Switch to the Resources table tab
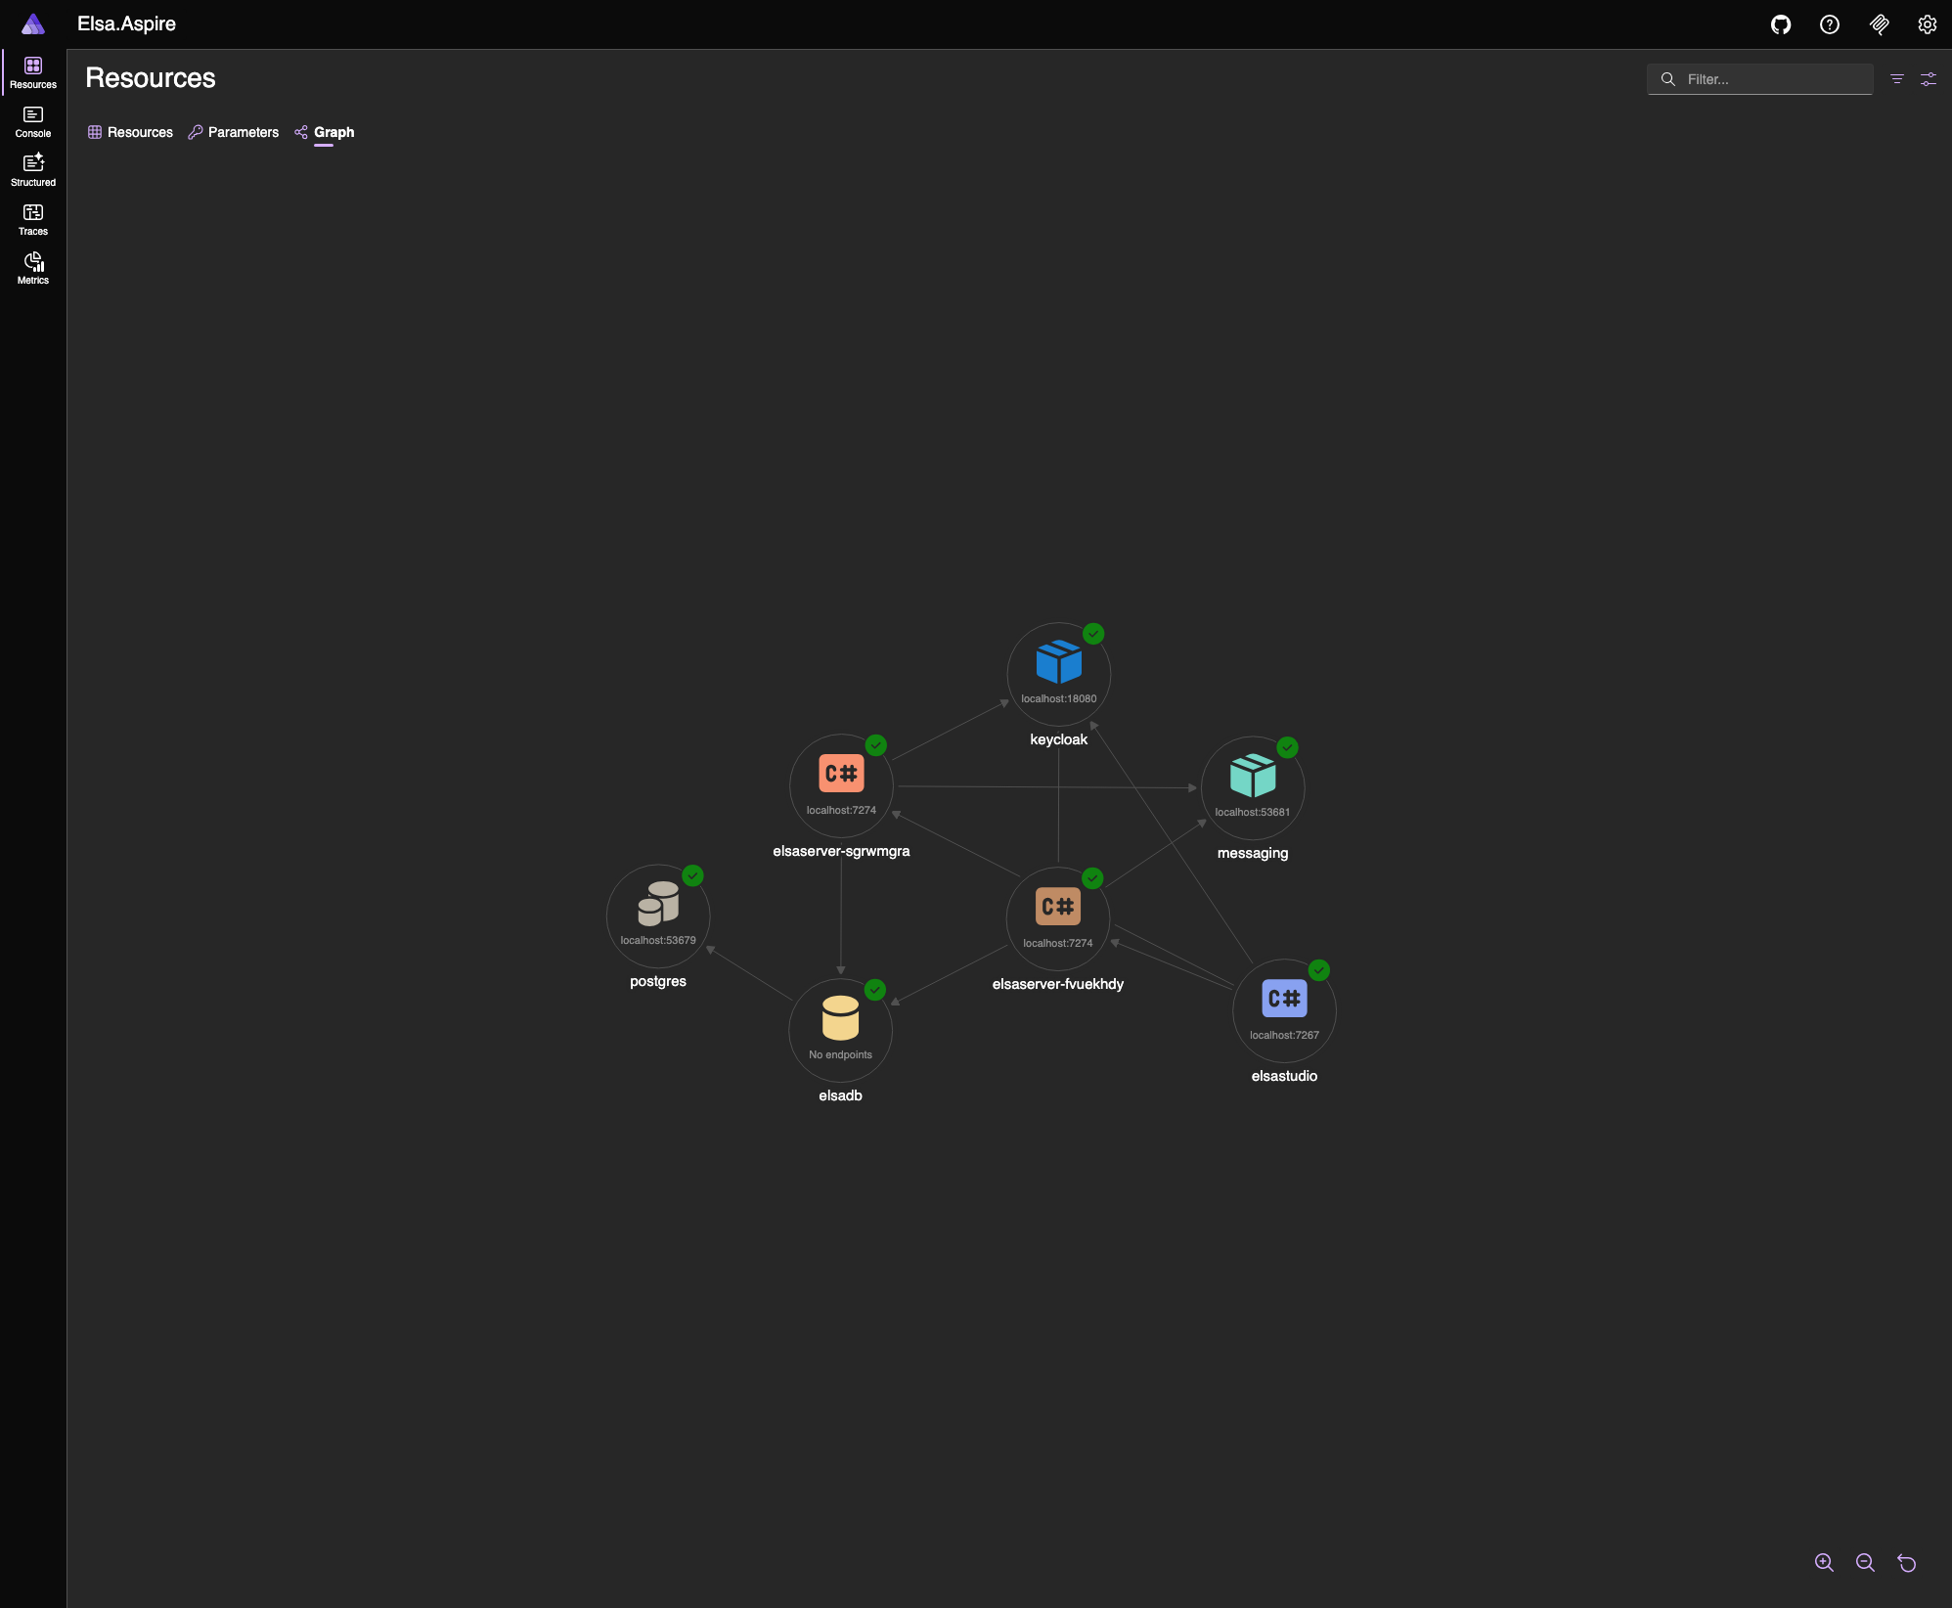Screen dimensions: 1952x1608 130,132
